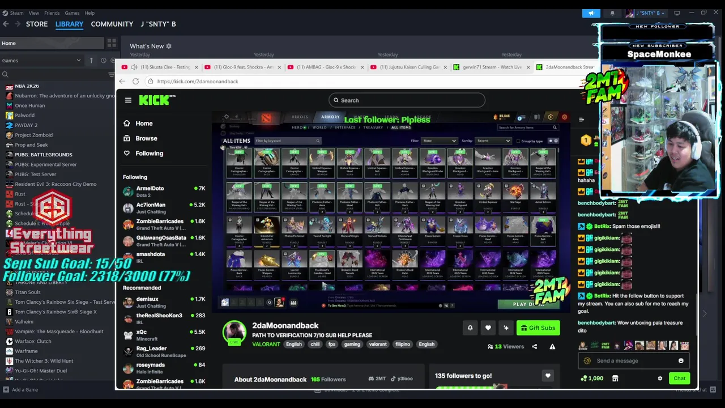Open What's New settings gear in Steam

coord(168,46)
